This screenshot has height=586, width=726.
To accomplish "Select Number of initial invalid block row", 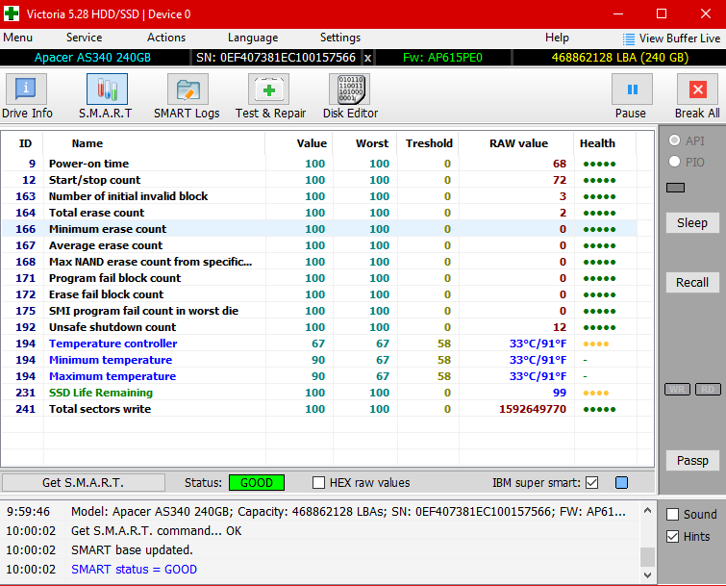I will click(319, 196).
